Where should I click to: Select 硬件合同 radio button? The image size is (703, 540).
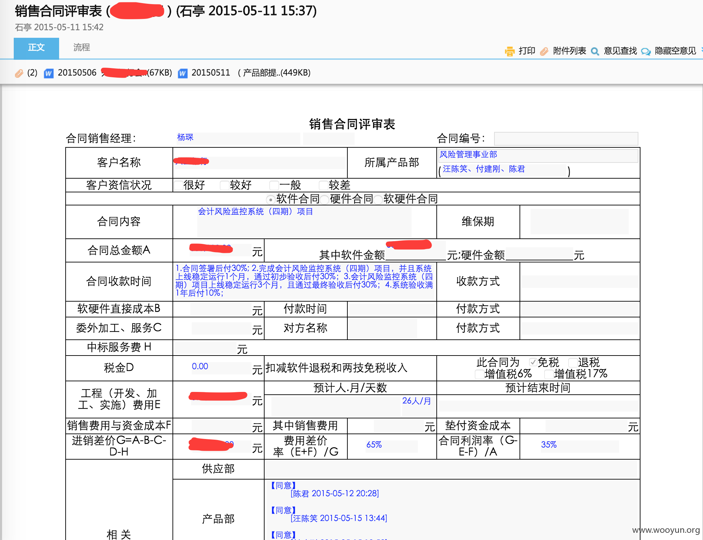[x=324, y=199]
